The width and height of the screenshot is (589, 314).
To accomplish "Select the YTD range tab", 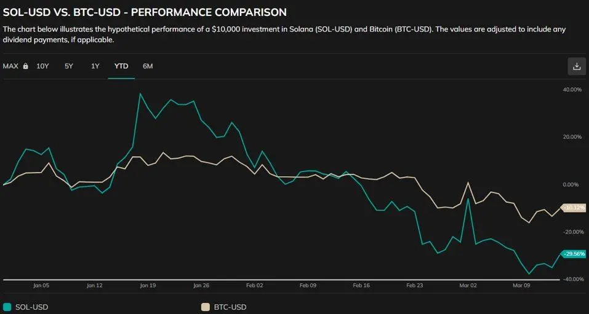I will 121,66.
